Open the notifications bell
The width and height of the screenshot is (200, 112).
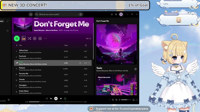pyautogui.click(x=112, y=14)
